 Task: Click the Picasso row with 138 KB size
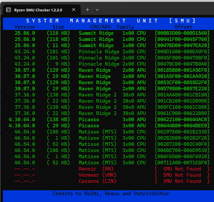pyautogui.click(x=89, y=120)
